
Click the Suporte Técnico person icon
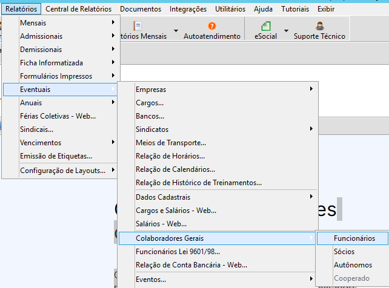pos(320,26)
